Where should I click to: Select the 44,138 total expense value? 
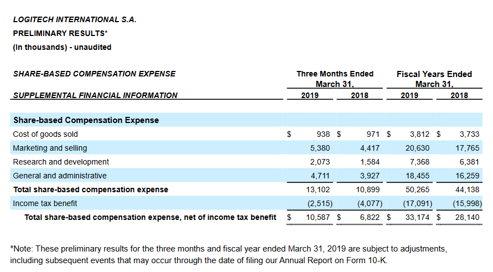tap(468, 189)
